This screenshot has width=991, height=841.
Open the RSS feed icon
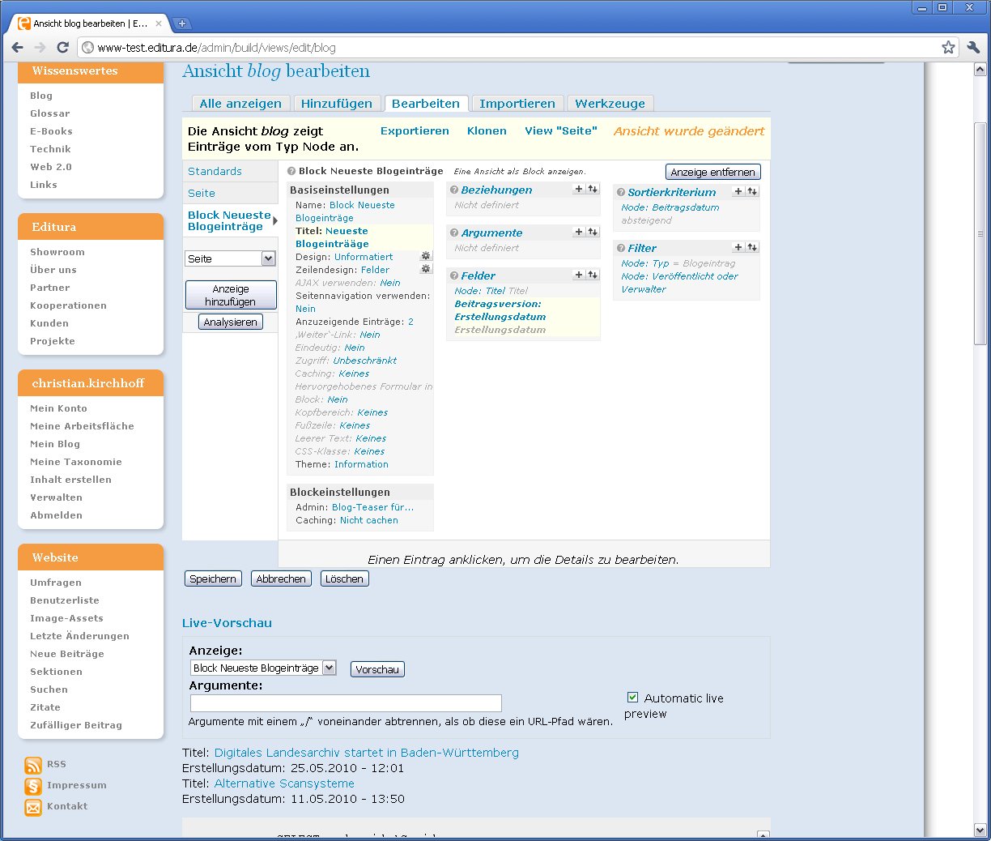tap(33, 765)
